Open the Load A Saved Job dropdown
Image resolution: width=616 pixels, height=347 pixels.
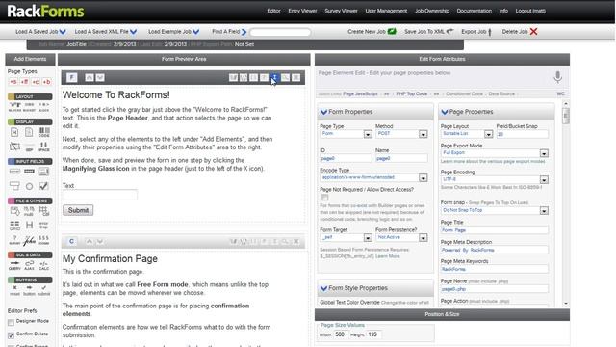(x=40, y=32)
